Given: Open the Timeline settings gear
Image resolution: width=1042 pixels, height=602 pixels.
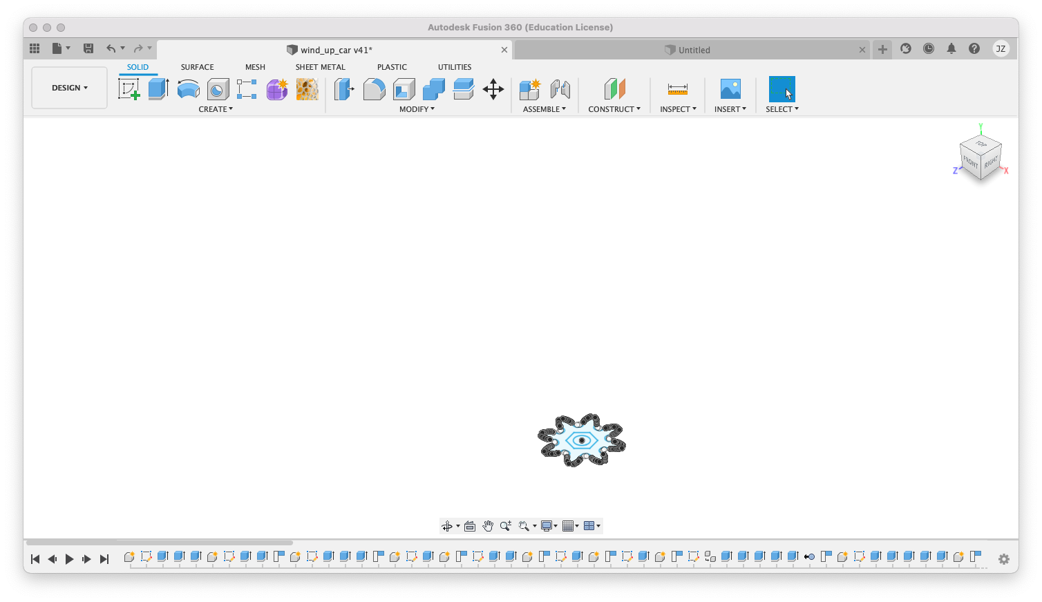Looking at the screenshot, I should (x=1004, y=559).
